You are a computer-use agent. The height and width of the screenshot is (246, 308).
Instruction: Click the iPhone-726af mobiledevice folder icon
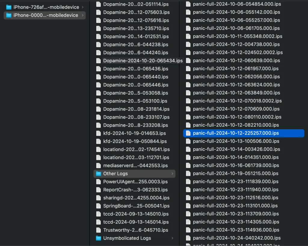(x=8, y=7)
